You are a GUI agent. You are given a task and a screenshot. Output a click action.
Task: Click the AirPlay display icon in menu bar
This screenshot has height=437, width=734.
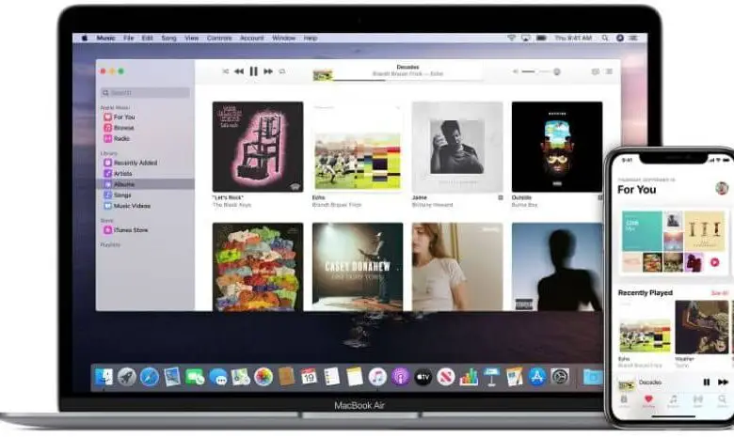pos(526,38)
